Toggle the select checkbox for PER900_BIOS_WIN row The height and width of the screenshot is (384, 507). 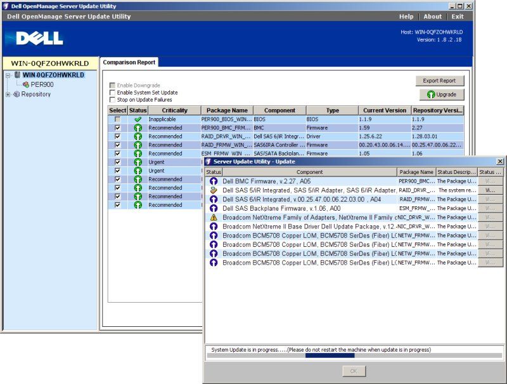117,119
